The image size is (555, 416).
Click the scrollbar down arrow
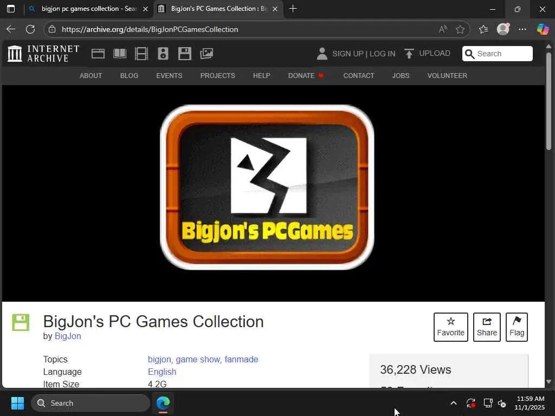[x=548, y=381]
